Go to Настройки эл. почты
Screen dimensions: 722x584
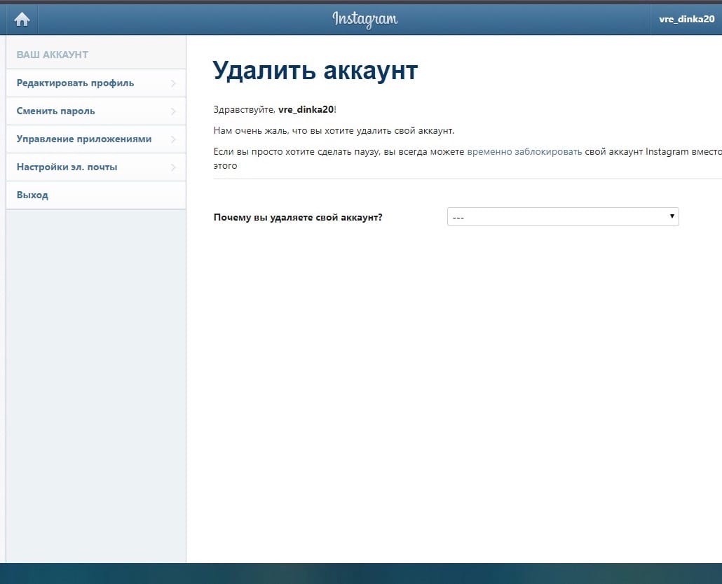(96, 167)
